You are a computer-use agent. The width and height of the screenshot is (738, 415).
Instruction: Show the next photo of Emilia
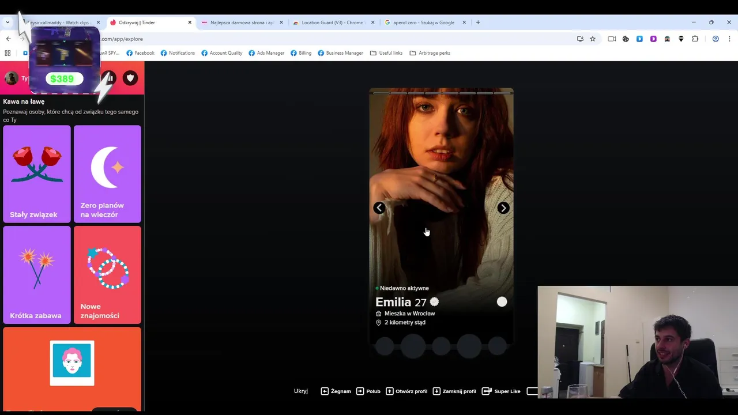(503, 208)
